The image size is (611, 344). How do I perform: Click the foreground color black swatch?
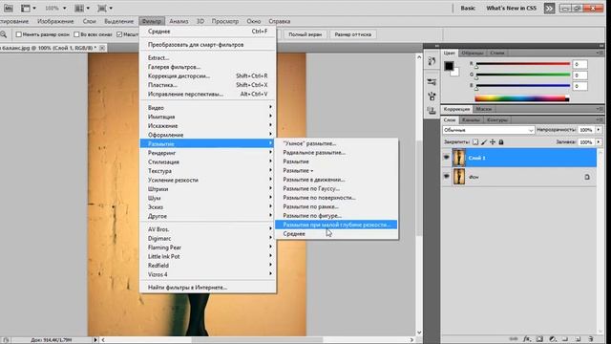pyautogui.click(x=449, y=66)
